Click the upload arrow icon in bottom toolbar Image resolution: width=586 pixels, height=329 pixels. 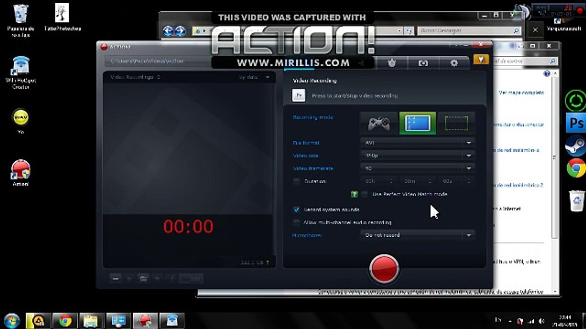click(x=157, y=278)
